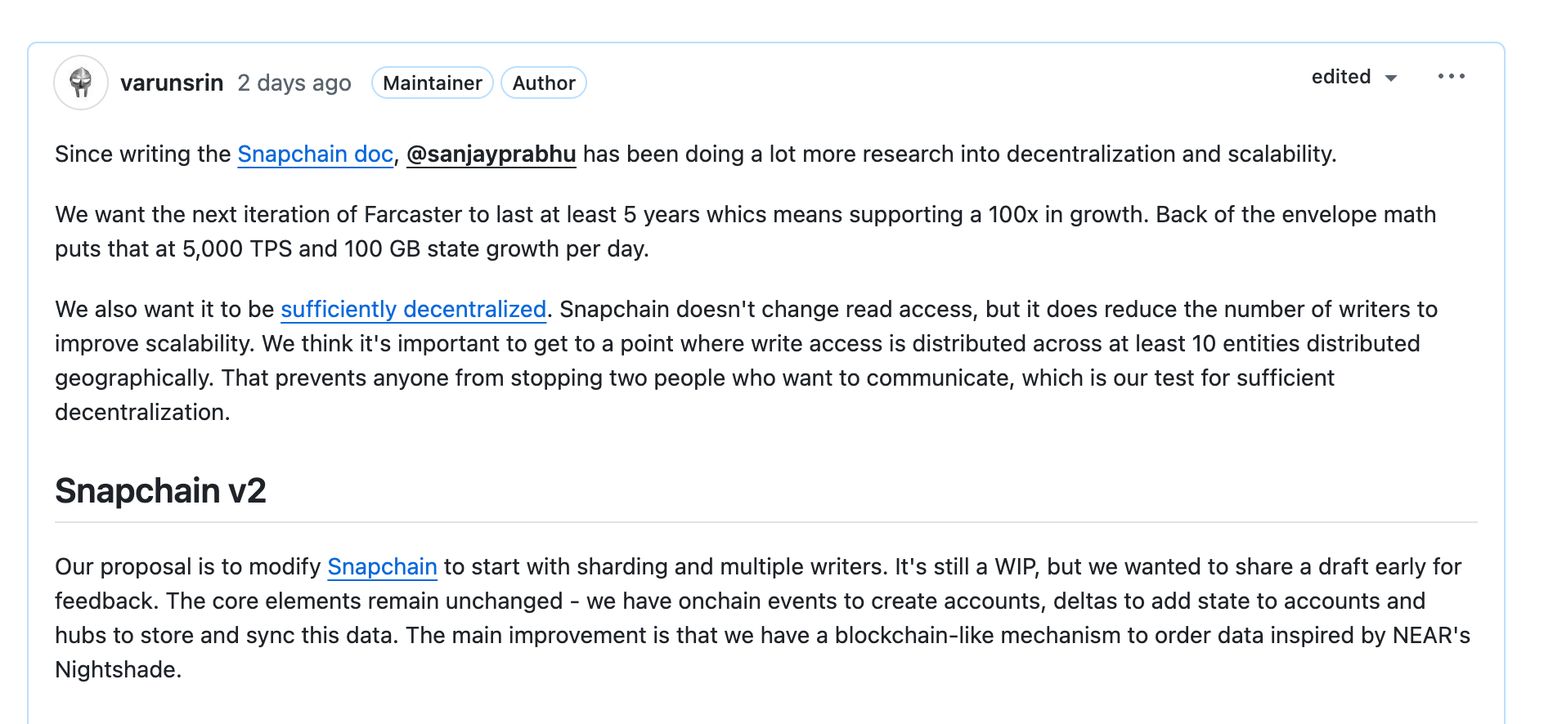Screen dimensions: 1544x724
Task: Follow the Snapchain link in the proposal
Action: click(381, 566)
